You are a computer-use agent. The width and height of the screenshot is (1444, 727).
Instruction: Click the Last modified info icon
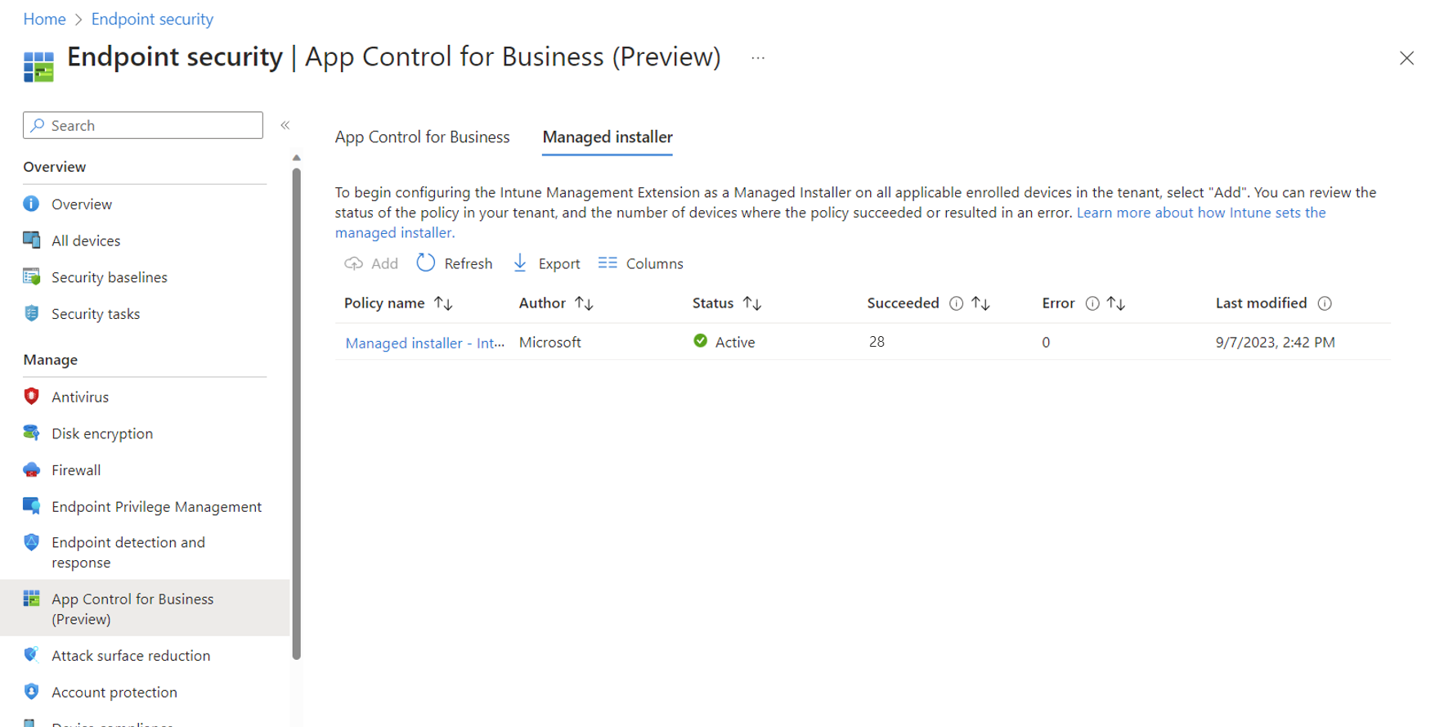pos(1325,303)
